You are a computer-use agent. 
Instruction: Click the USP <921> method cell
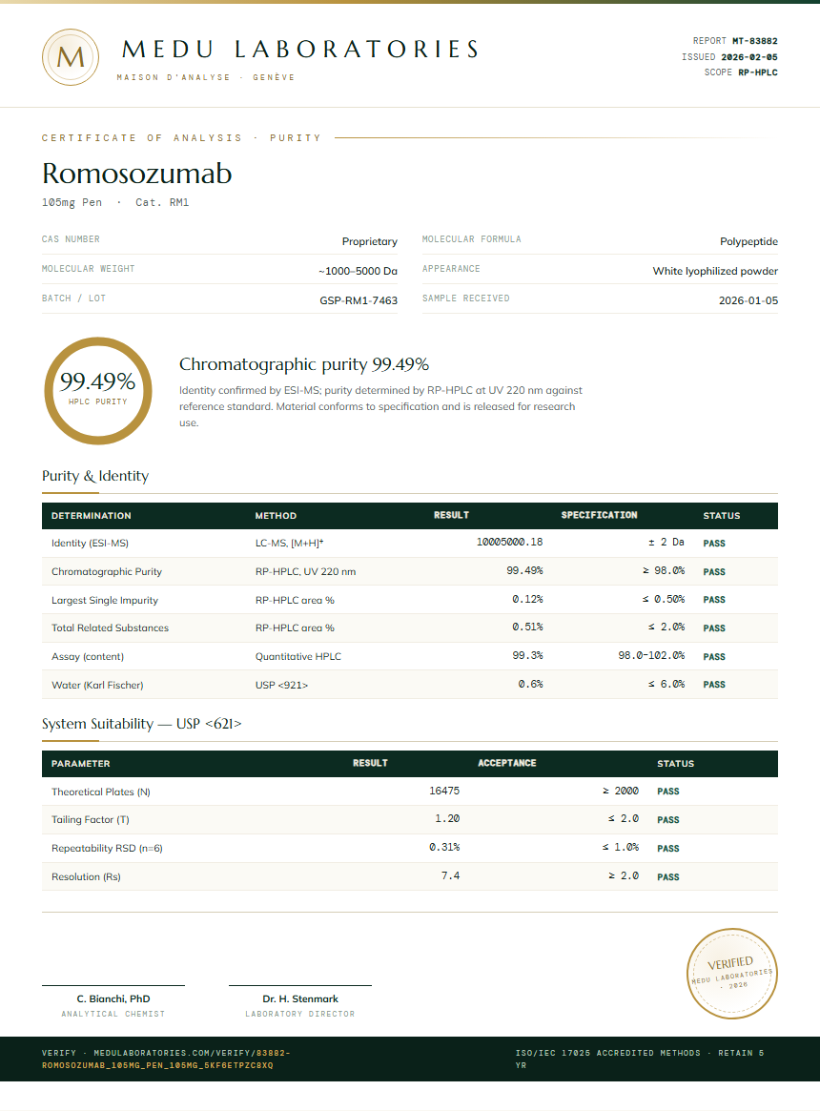pyautogui.click(x=281, y=685)
